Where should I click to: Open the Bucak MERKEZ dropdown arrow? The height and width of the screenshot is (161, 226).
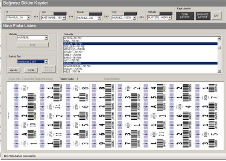pos(99,18)
